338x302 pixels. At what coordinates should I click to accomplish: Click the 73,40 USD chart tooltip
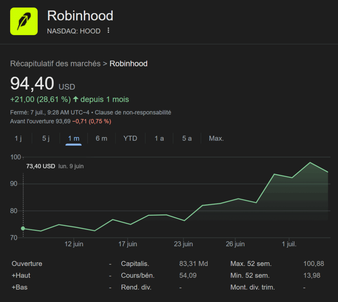pyautogui.click(x=55, y=166)
